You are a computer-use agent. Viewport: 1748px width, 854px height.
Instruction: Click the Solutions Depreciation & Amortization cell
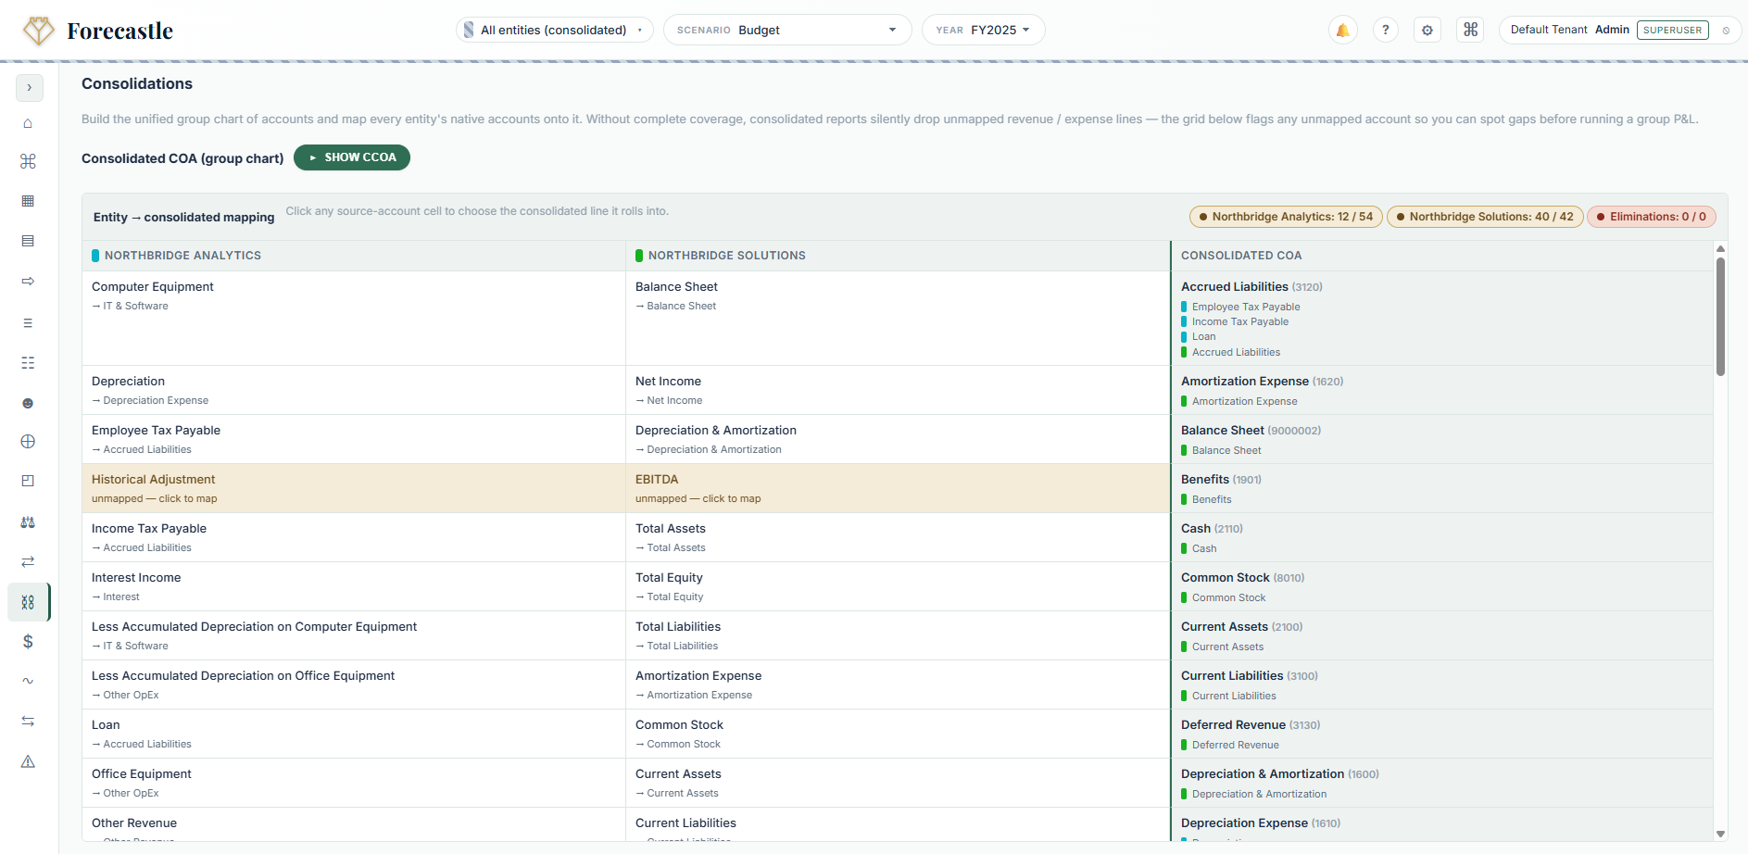coord(898,439)
